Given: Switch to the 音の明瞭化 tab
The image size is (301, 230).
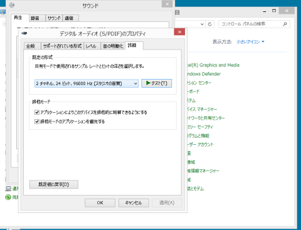Looking at the screenshot, I should click(x=113, y=46).
